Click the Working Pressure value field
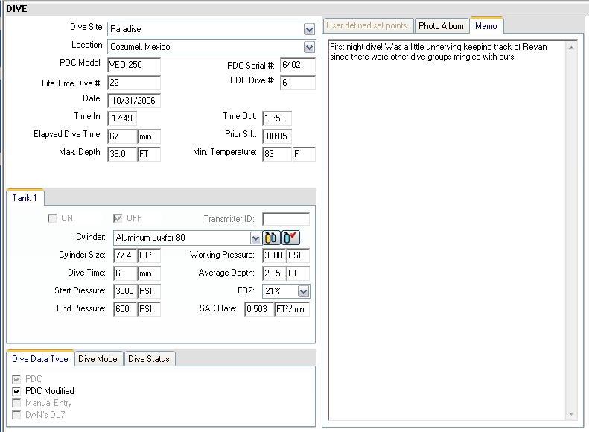The image size is (589, 432). 274,255
